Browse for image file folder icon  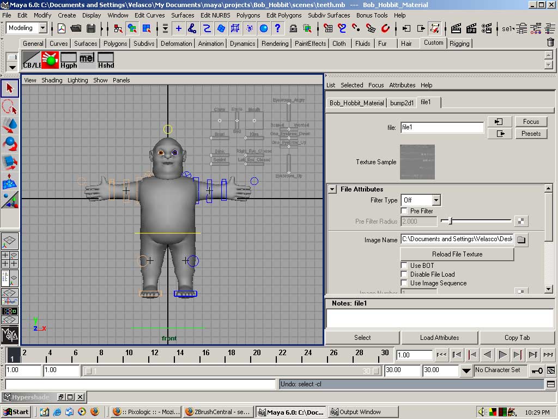coord(521,240)
